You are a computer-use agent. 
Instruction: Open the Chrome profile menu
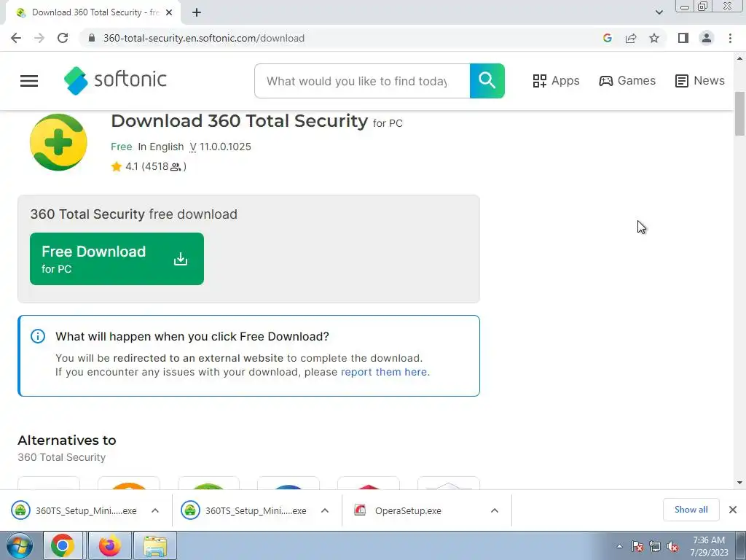707,38
